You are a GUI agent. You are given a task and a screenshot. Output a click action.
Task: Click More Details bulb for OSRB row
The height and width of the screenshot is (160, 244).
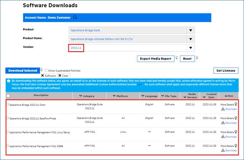[x=236, y=146]
